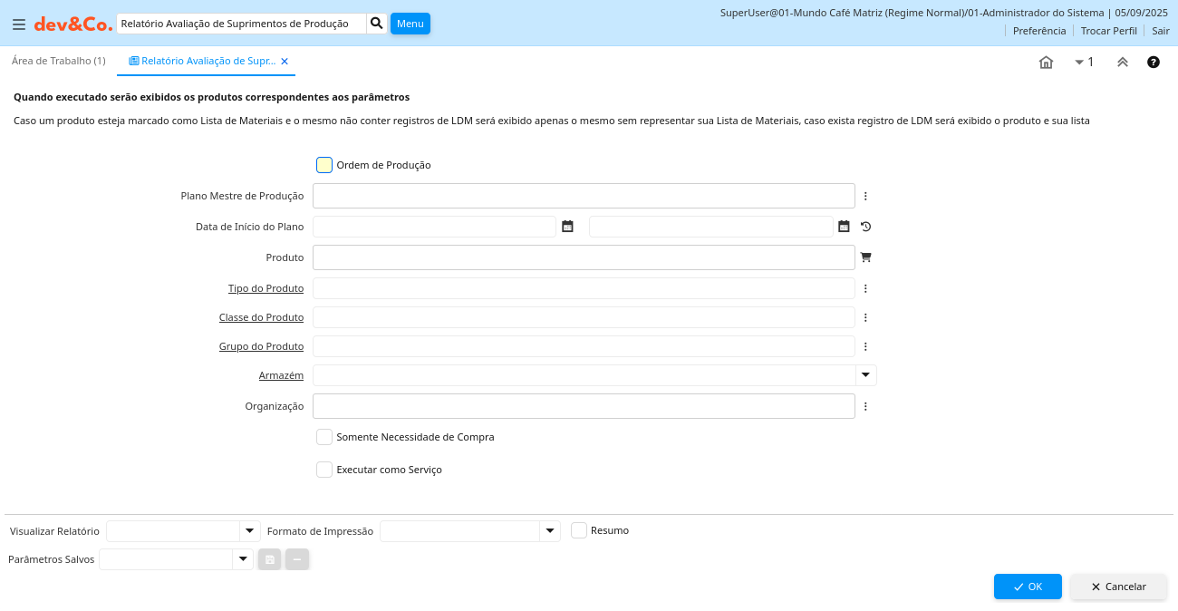1178x611 pixels.
Task: Expand the Armazém dropdown
Action: pyautogui.click(x=865, y=375)
